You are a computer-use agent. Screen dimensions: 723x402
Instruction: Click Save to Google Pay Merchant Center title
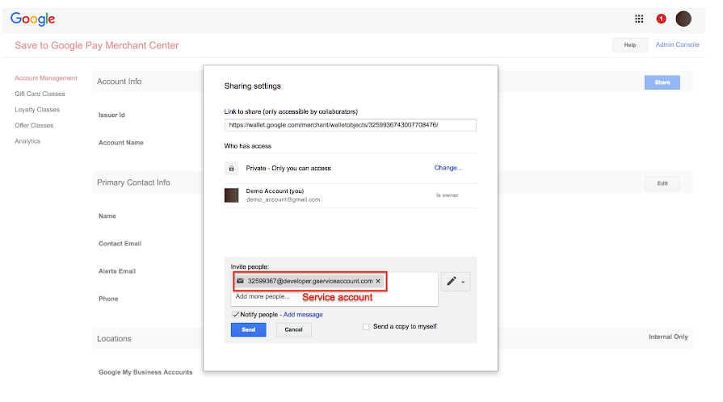click(97, 45)
